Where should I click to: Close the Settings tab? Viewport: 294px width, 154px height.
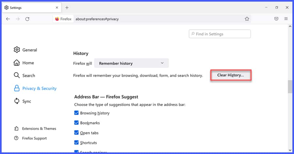(x=57, y=8)
